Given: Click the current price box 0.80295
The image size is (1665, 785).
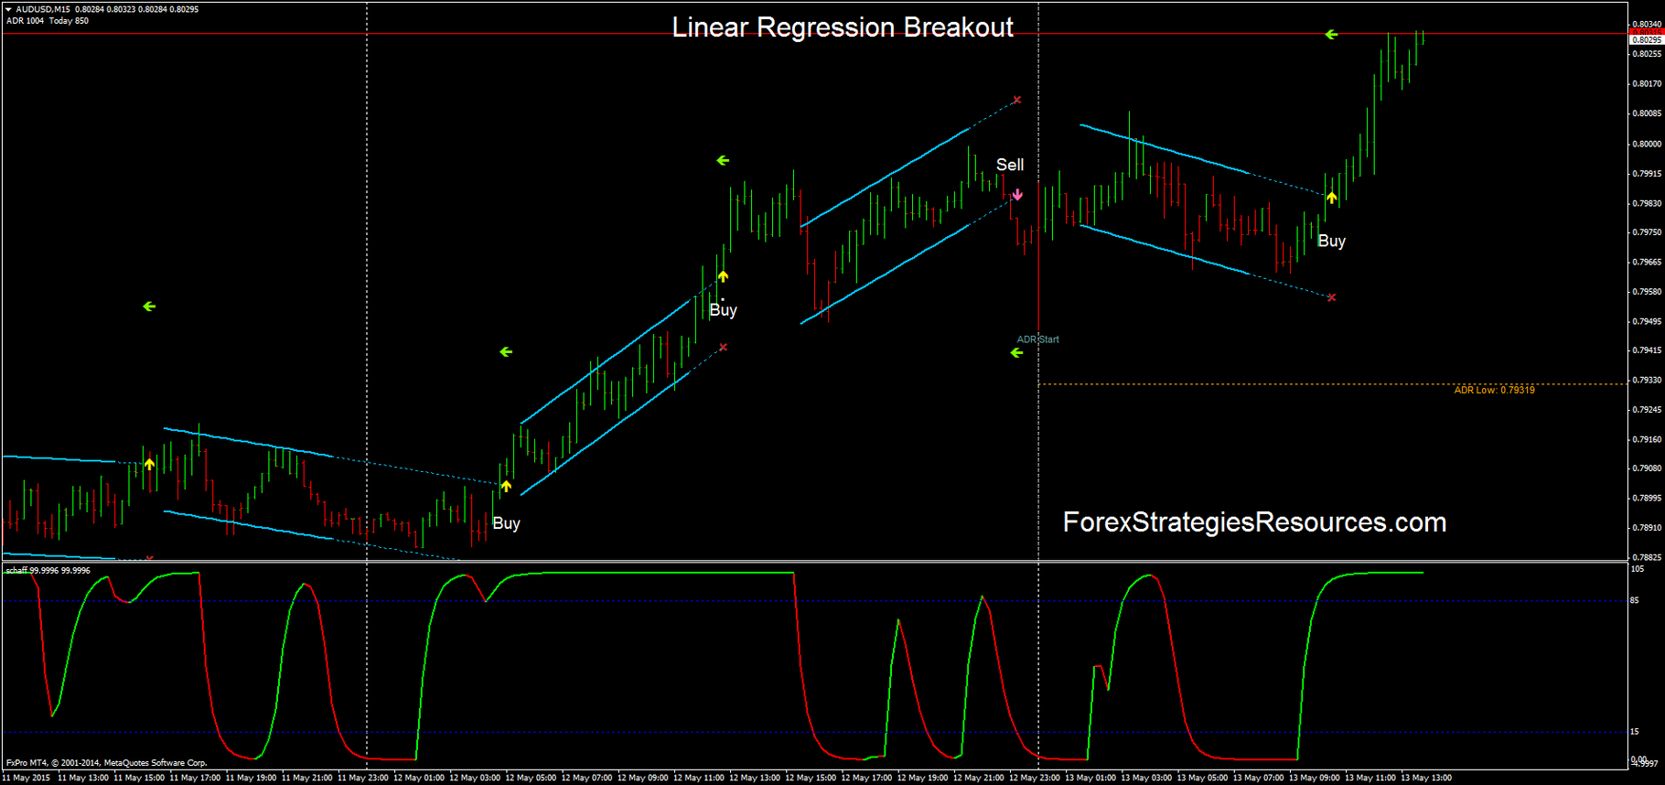Looking at the screenshot, I should (1647, 39).
